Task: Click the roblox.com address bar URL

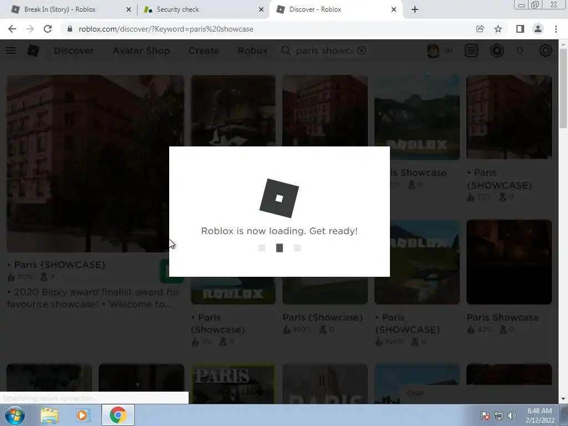Action: (x=166, y=29)
